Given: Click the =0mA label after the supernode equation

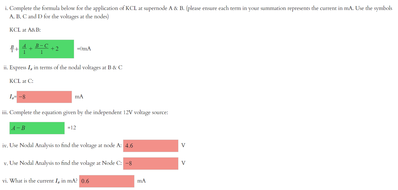Looking at the screenshot, I should [x=84, y=49].
